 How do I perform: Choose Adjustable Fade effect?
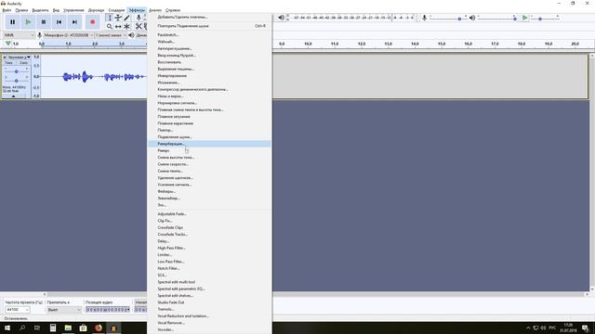point(209,214)
